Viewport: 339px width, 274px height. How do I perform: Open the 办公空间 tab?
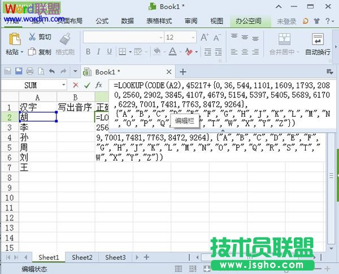pos(249,21)
